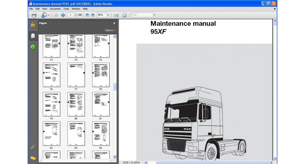Open the Edit menu

coord(38,9)
